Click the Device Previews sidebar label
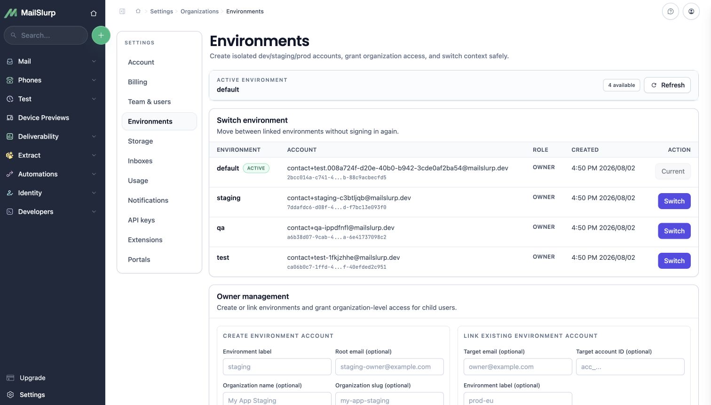This screenshot has height=405, width=711. (x=43, y=117)
